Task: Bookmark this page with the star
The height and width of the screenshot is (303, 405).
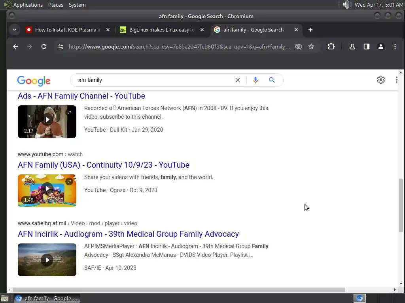Action: tap(311, 47)
